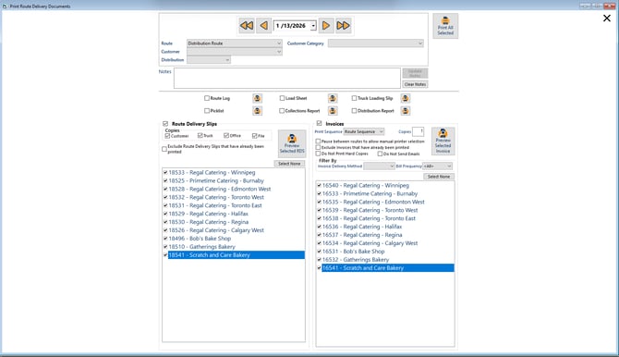Preview the Collections Report icon
This screenshot has height=357, width=619.
(x=333, y=111)
